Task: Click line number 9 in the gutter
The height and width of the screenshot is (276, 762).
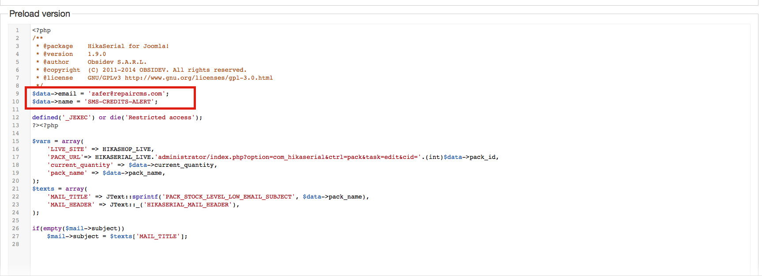Action: 17,94
